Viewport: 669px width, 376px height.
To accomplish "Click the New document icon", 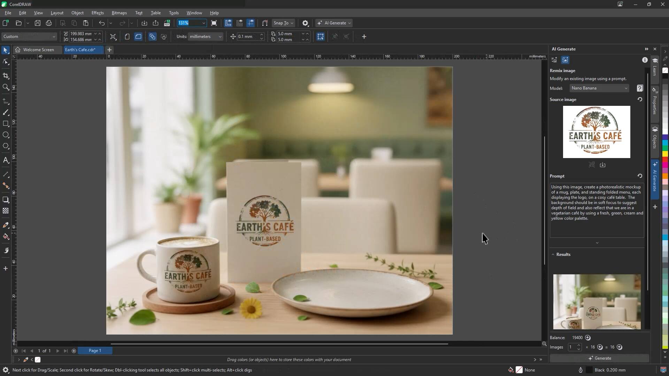I will tap(6, 23).
